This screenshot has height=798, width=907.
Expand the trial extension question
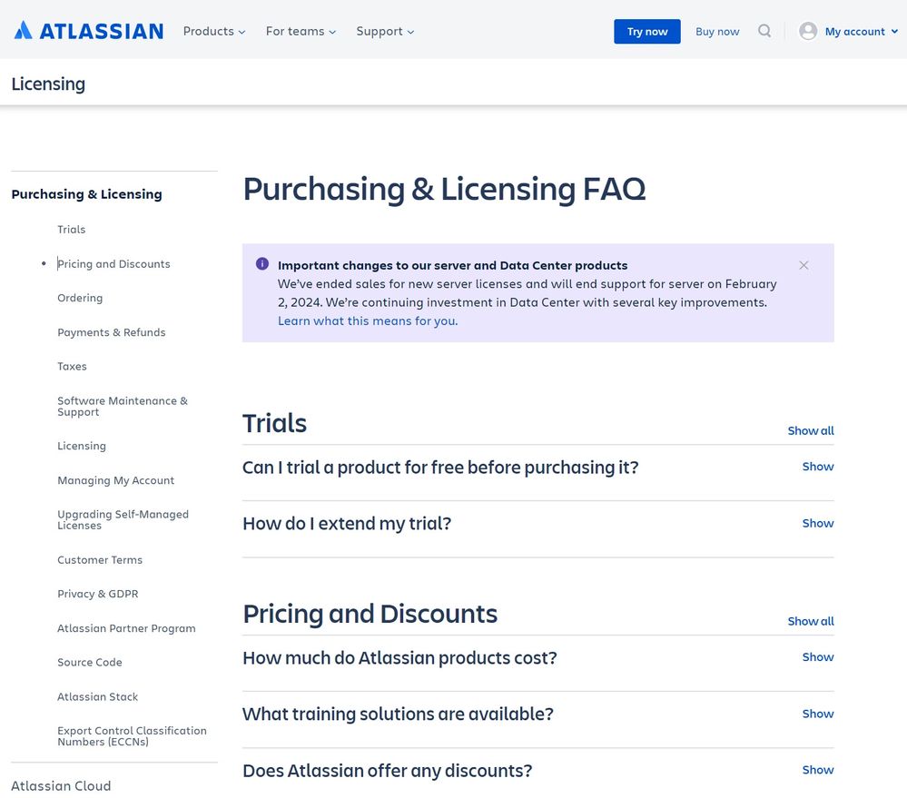(816, 523)
